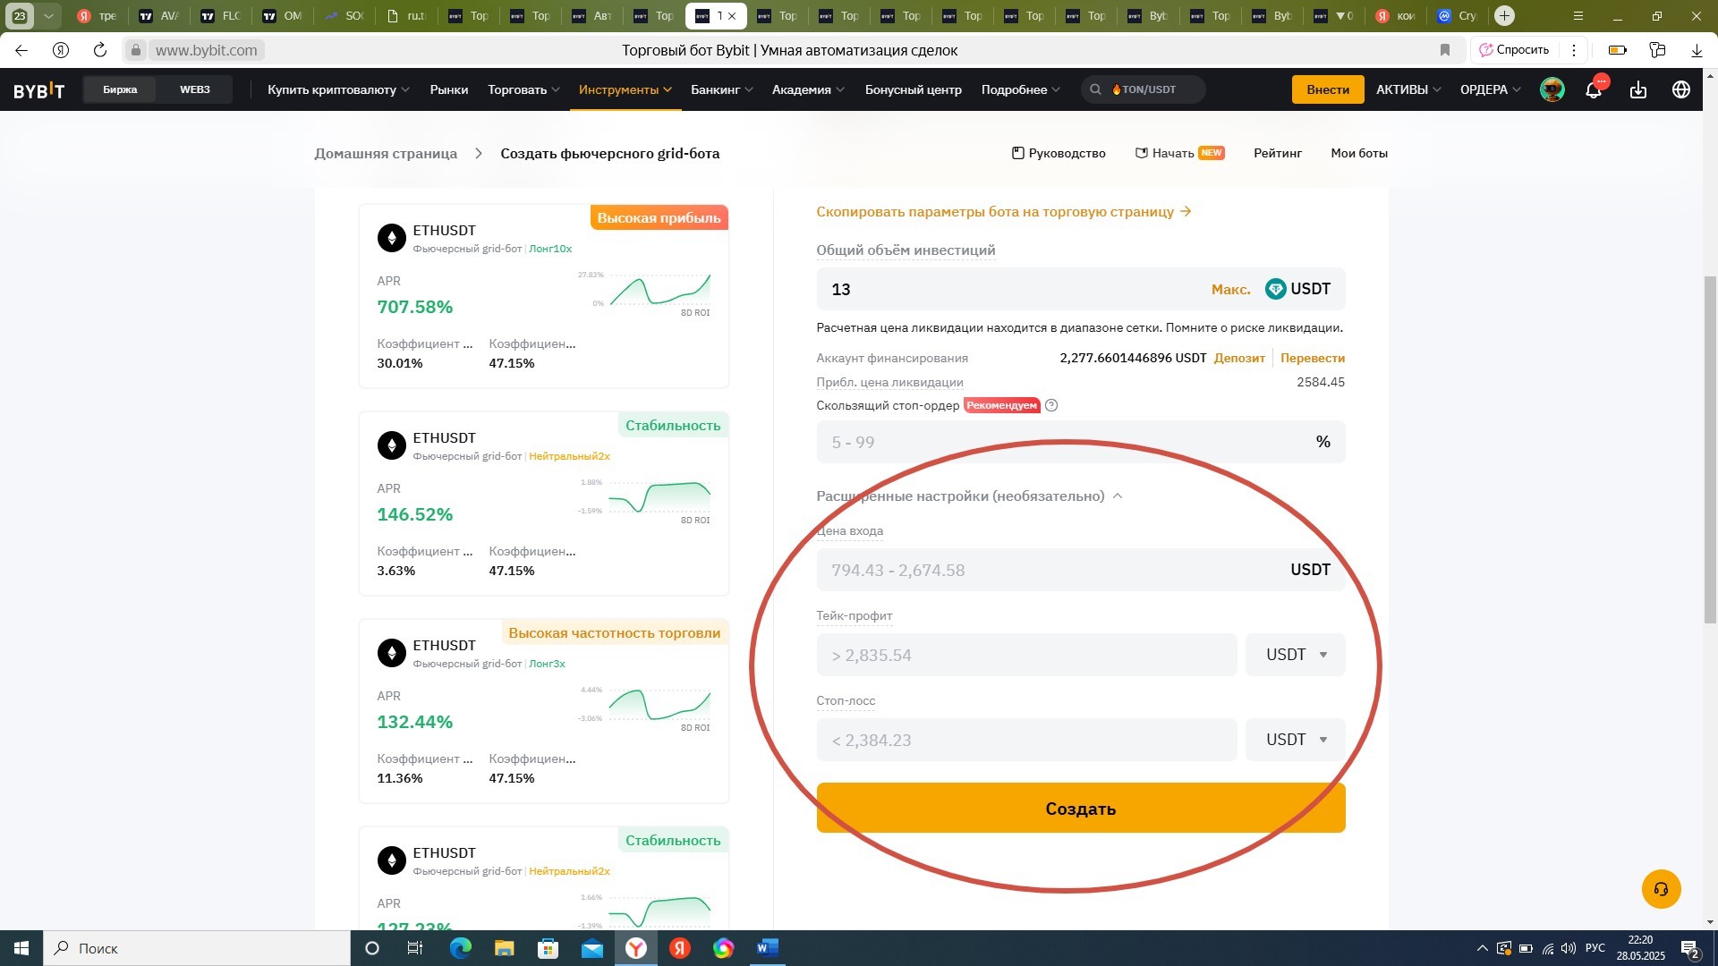The image size is (1718, 966).
Task: Open Microsoft Store from taskbar
Action: click(x=548, y=948)
